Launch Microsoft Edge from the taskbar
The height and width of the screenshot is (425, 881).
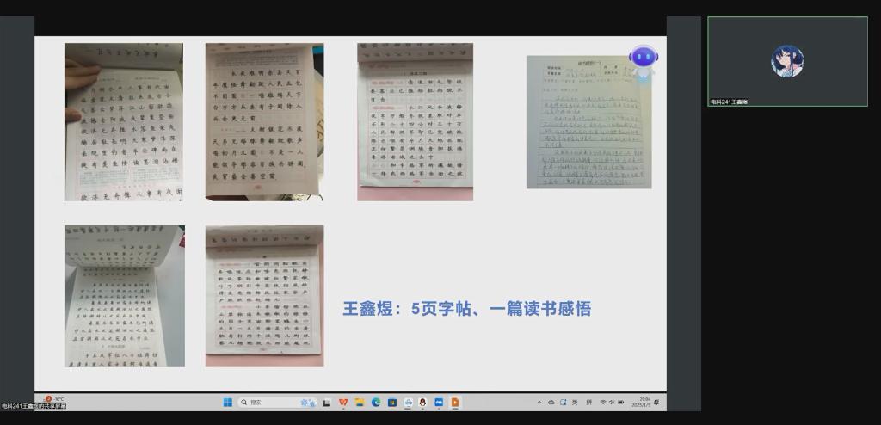pos(374,402)
